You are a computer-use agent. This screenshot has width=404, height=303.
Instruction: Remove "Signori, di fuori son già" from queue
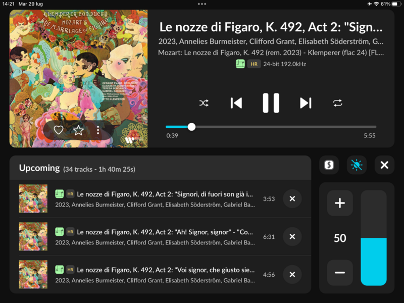coord(292,199)
